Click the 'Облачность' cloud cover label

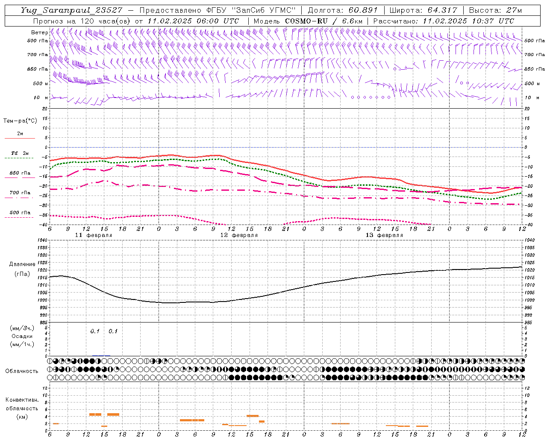(21, 371)
